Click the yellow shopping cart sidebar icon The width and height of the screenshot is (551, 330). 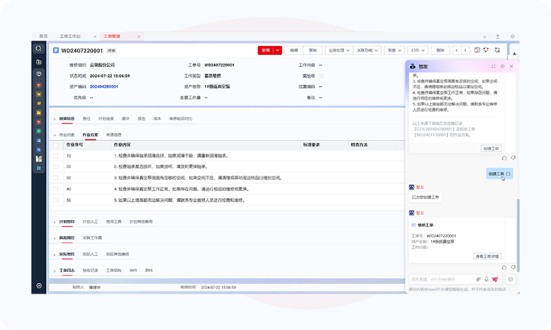pyautogui.click(x=39, y=94)
